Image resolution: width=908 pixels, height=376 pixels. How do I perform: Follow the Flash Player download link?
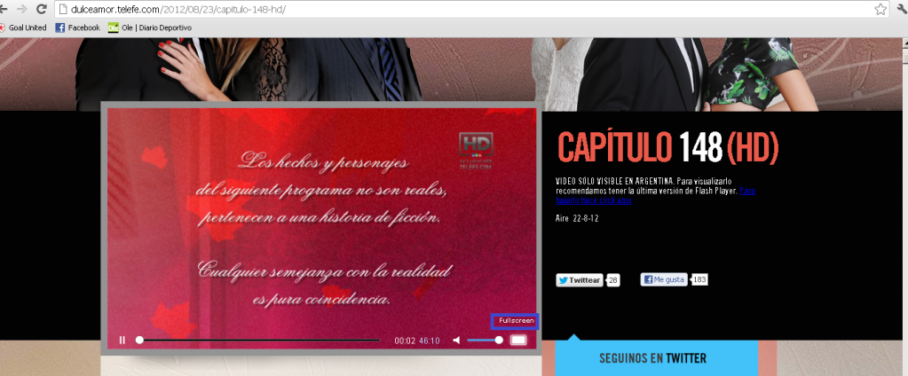coord(654,195)
